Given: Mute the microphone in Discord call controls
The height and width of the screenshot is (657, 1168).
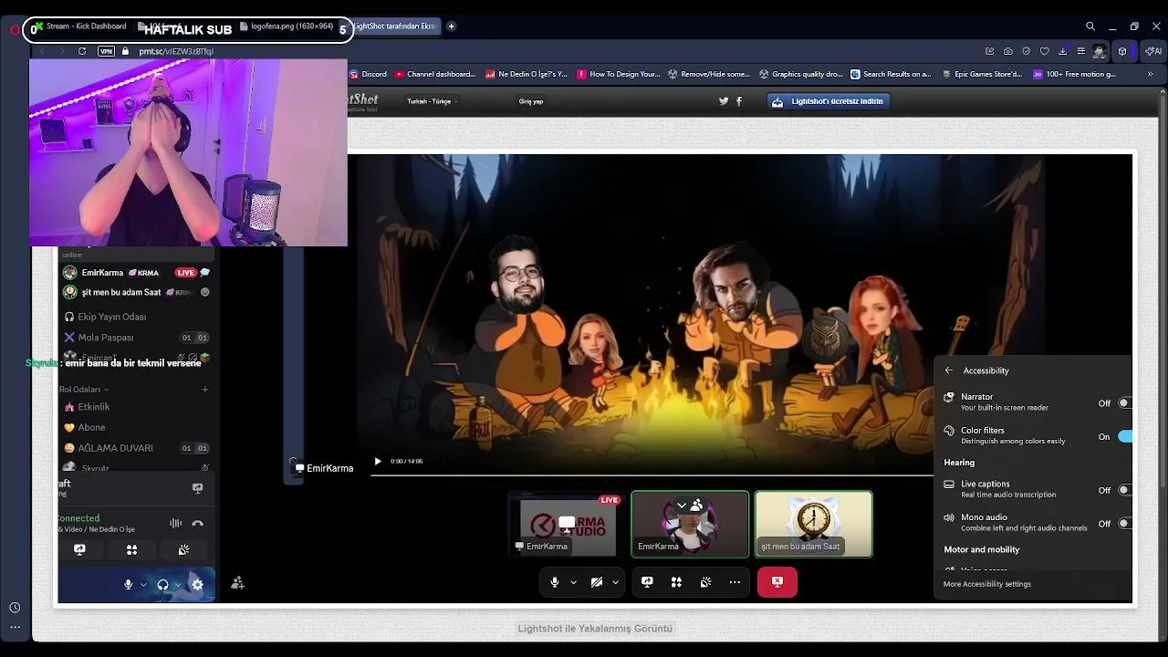Looking at the screenshot, I should 555,582.
